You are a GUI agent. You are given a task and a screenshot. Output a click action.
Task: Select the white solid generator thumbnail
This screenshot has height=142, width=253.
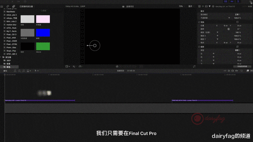(x=27, y=19)
